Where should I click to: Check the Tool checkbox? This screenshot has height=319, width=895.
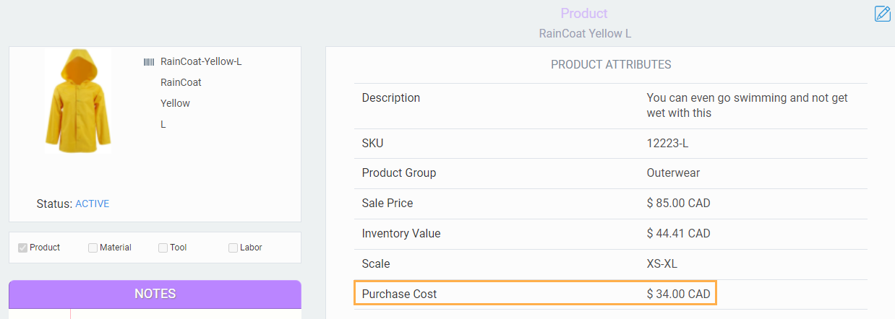point(163,248)
